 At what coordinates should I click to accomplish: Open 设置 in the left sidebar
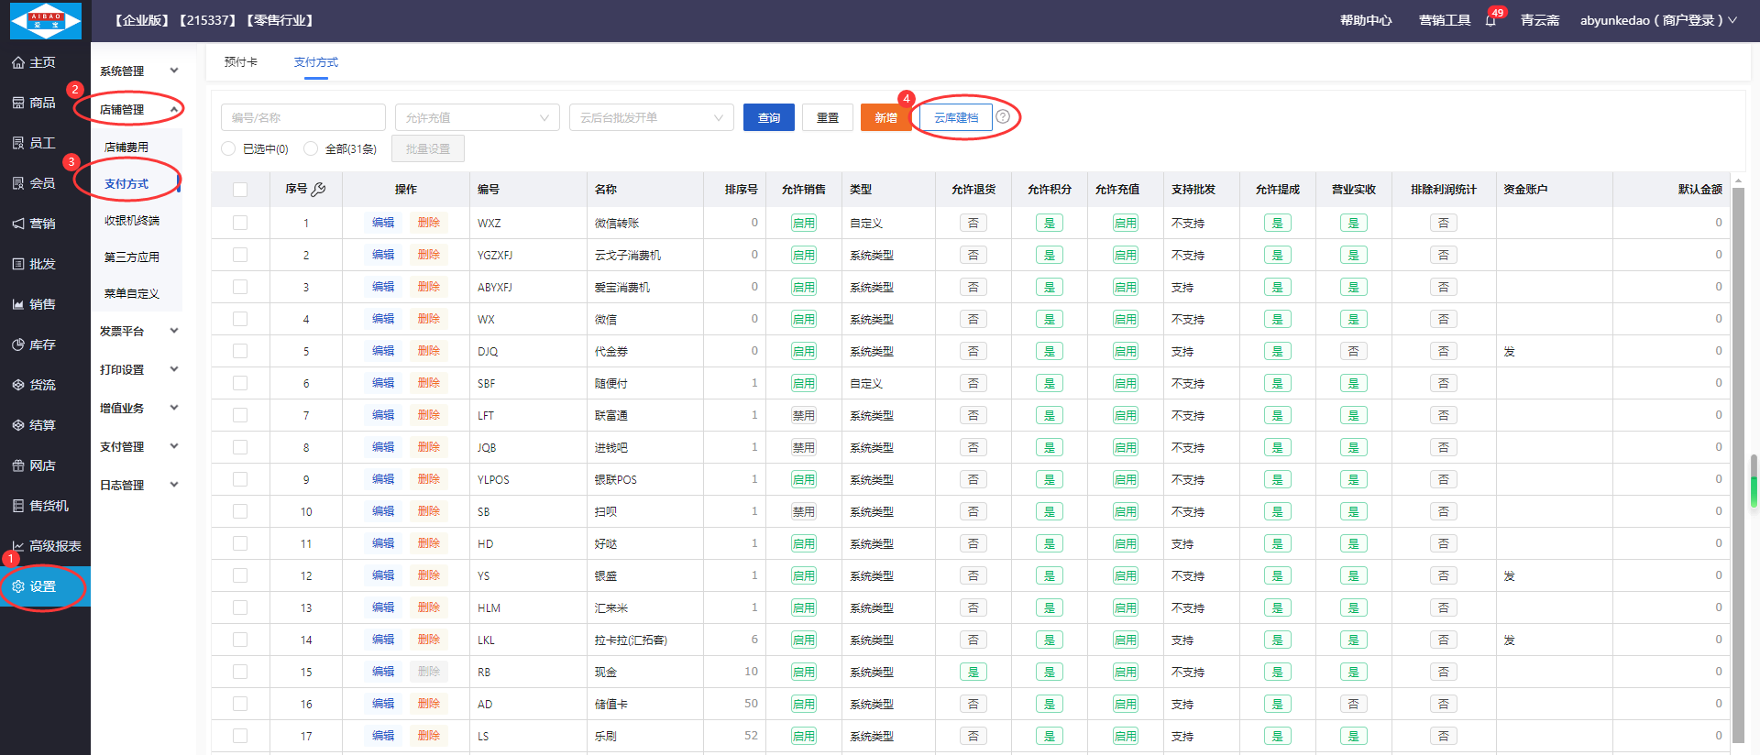(x=34, y=586)
